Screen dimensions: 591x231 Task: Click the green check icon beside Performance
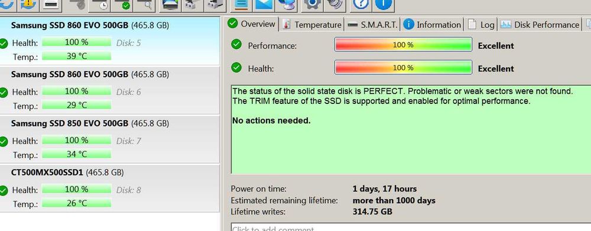[x=236, y=44]
